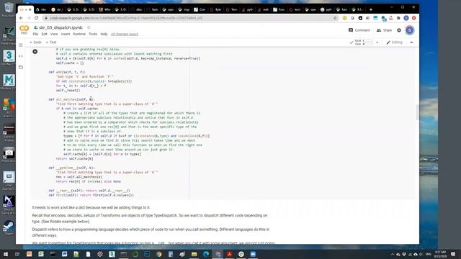Go back in browser history
The width and height of the screenshot is (461, 259).
coord(21,18)
